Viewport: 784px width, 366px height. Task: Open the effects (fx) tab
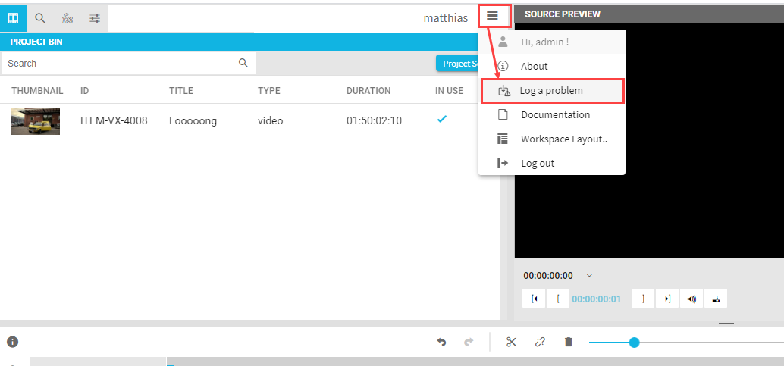click(67, 18)
